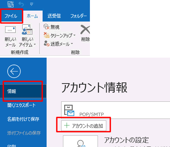Screen dimensions: 170x147
Task: Open the フォルダー ribbon tab
Action: (79, 16)
